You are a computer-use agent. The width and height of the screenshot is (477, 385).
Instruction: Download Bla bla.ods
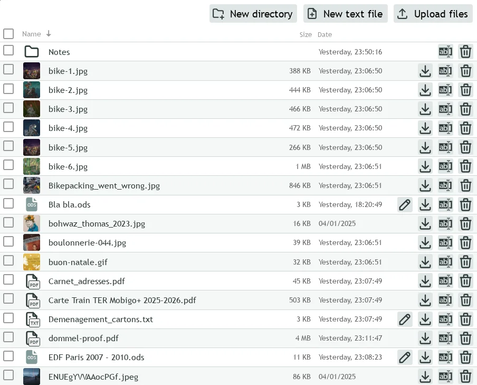(425, 205)
